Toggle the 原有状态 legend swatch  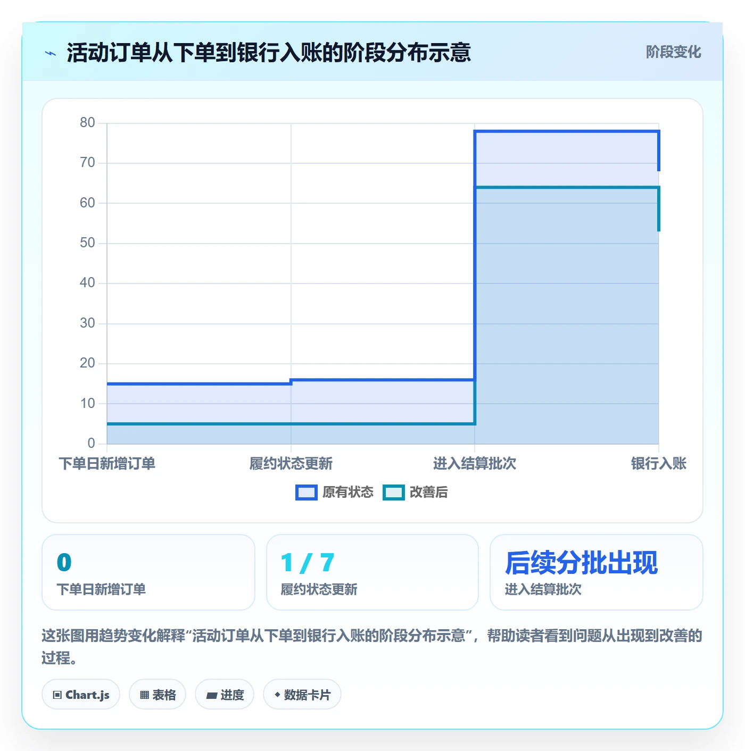point(307,493)
